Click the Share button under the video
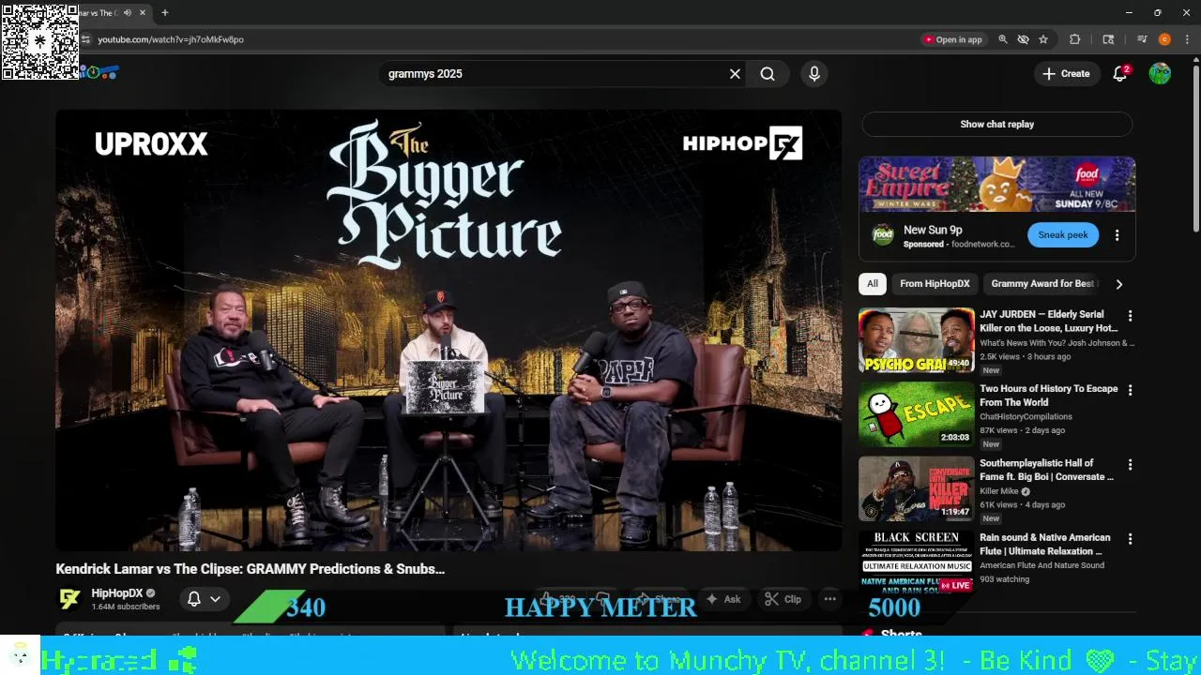This screenshot has width=1201, height=675. coord(658,599)
